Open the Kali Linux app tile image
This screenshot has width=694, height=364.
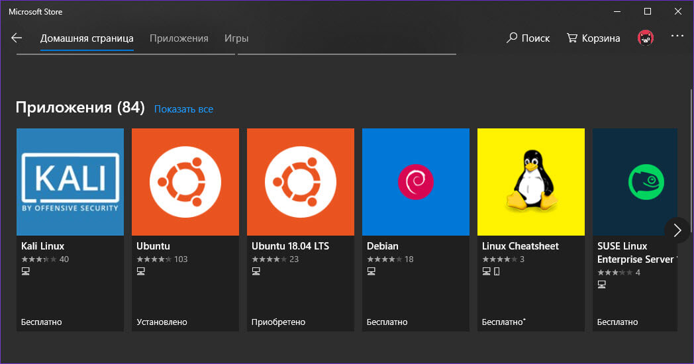point(70,182)
